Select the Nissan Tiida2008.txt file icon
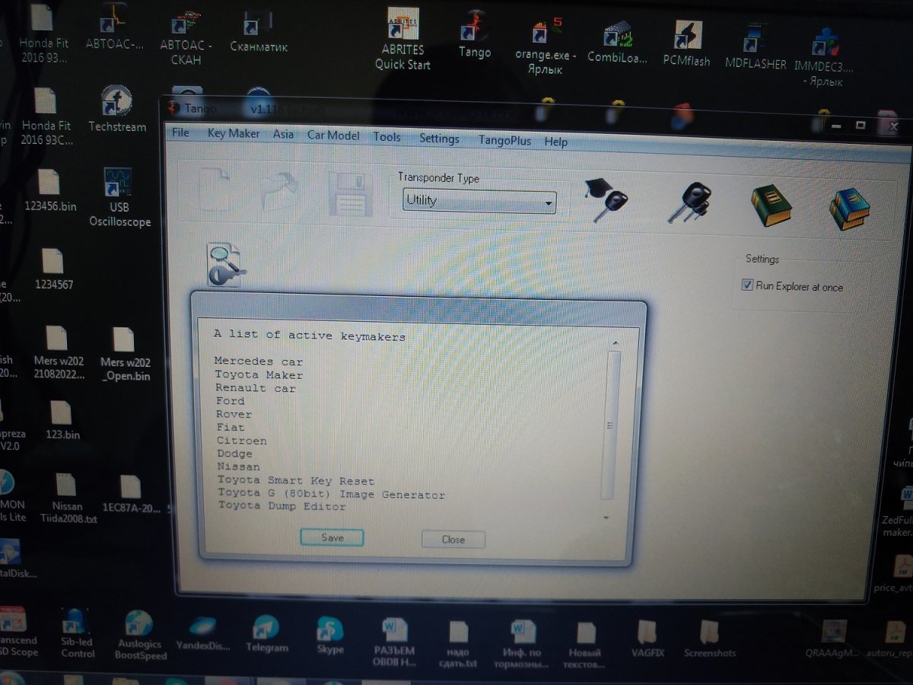This screenshot has height=685, width=913. coord(67,499)
